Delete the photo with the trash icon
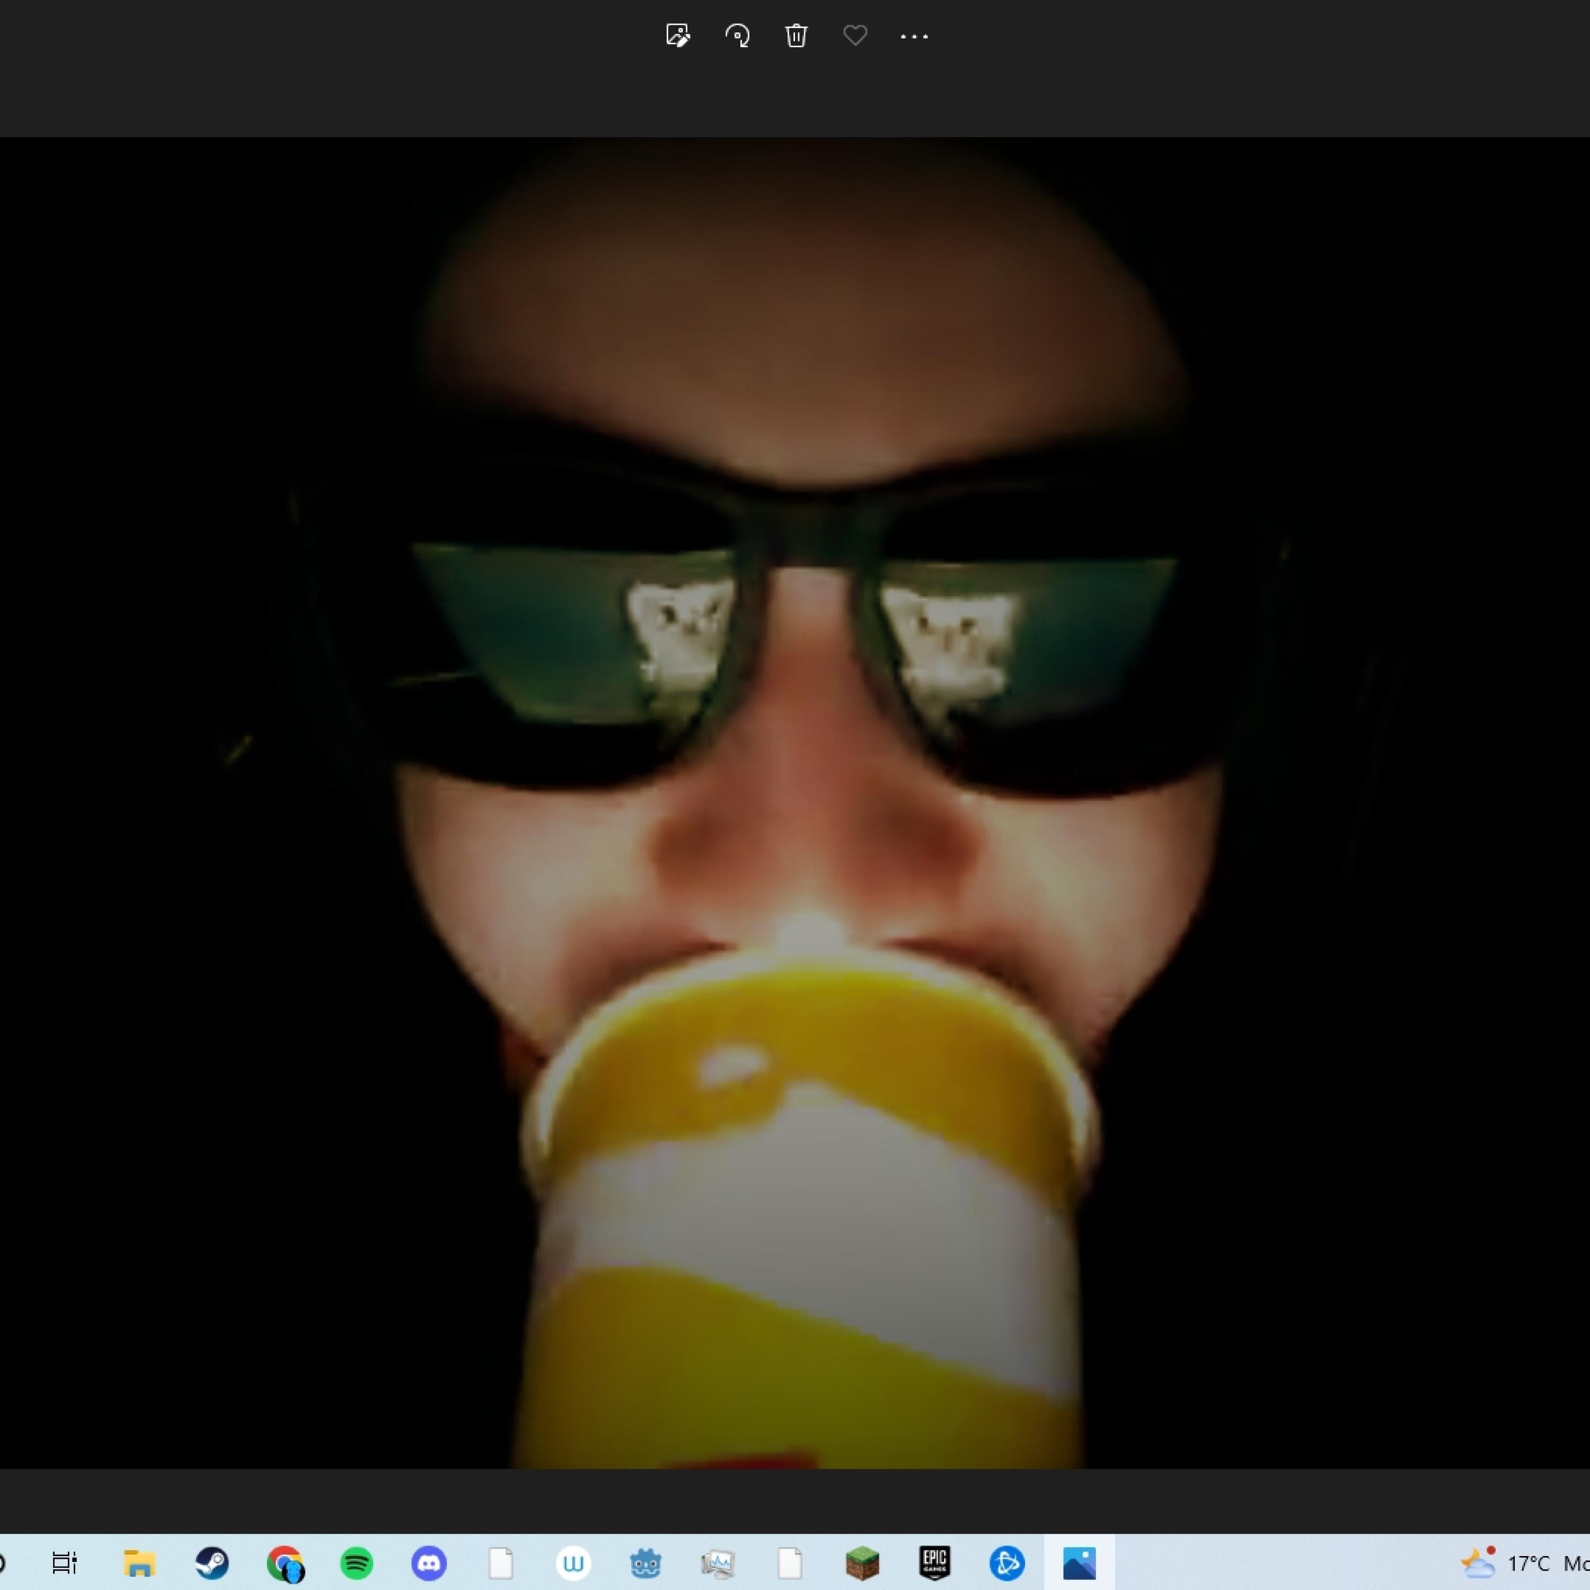This screenshot has height=1590, width=1590. tap(796, 36)
